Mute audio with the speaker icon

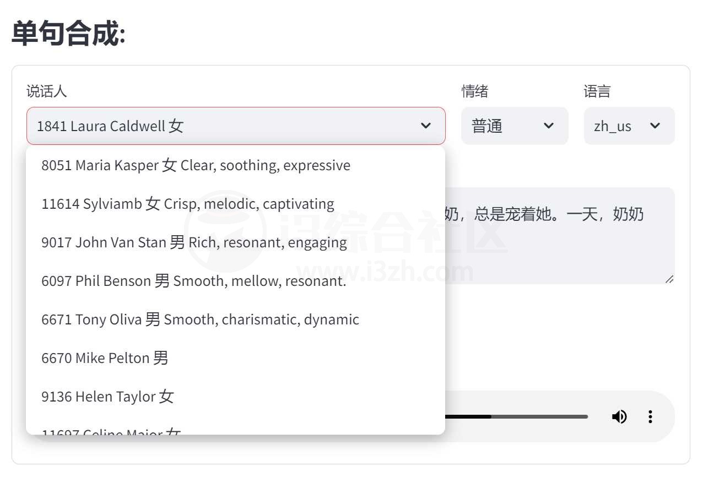click(619, 416)
